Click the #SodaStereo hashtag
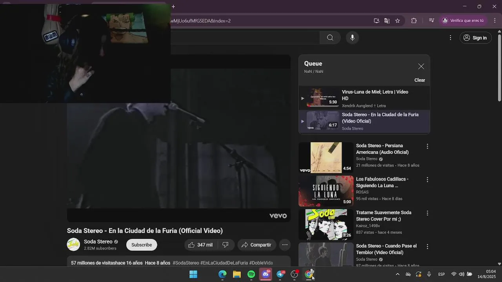 click(186, 263)
